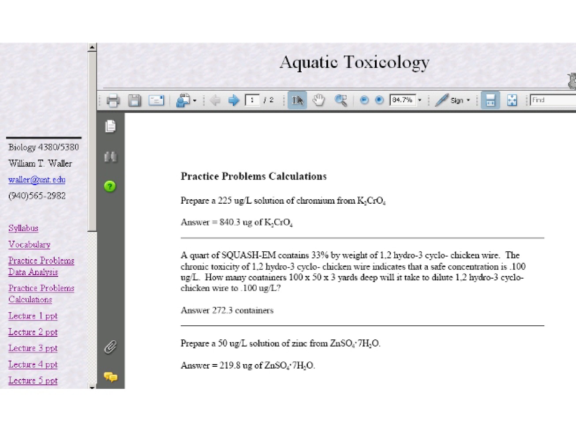Open the zoom level dropdown arrow
Image resolution: width=576 pixels, height=432 pixels.
click(419, 100)
